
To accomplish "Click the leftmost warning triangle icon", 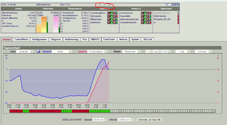I will tap(100, 5).
